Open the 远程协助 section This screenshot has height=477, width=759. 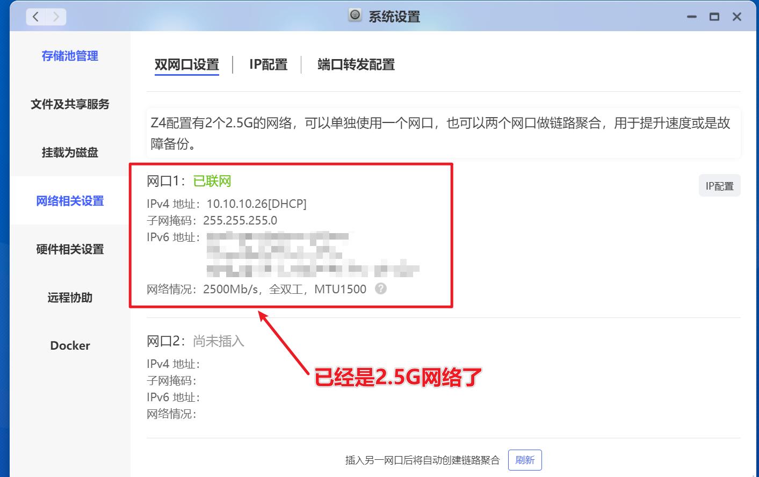click(x=70, y=298)
